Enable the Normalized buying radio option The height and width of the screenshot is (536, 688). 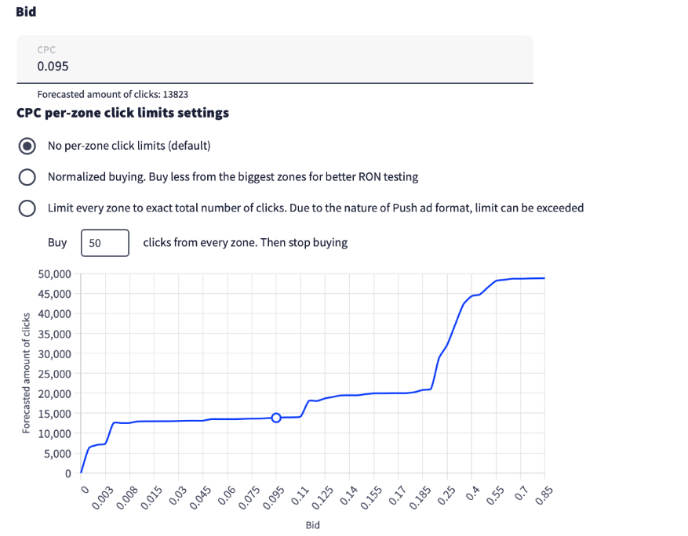tap(27, 177)
